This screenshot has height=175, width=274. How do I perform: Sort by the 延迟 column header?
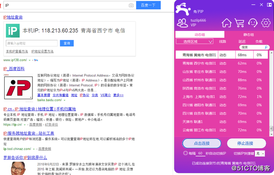tap(242, 41)
